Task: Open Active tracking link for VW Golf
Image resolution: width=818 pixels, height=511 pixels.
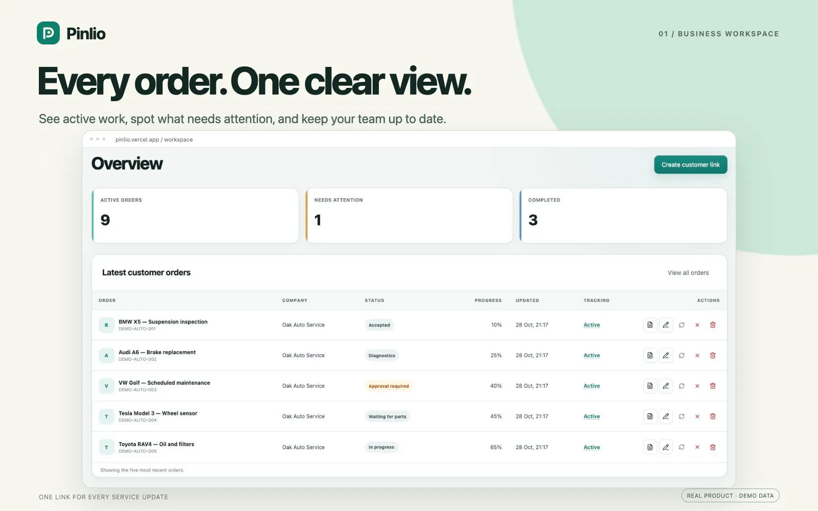Action: coord(592,386)
